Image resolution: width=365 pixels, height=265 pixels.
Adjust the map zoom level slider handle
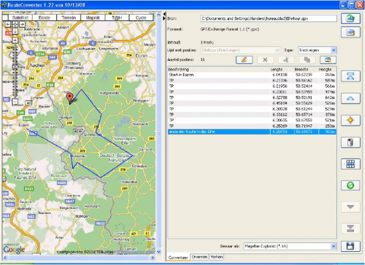pos(15,67)
